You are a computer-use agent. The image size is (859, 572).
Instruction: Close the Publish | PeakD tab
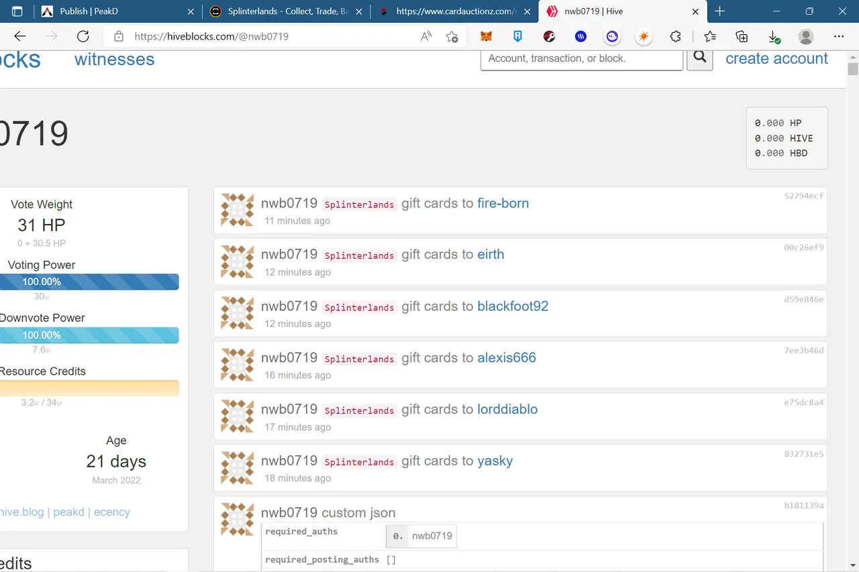point(191,11)
